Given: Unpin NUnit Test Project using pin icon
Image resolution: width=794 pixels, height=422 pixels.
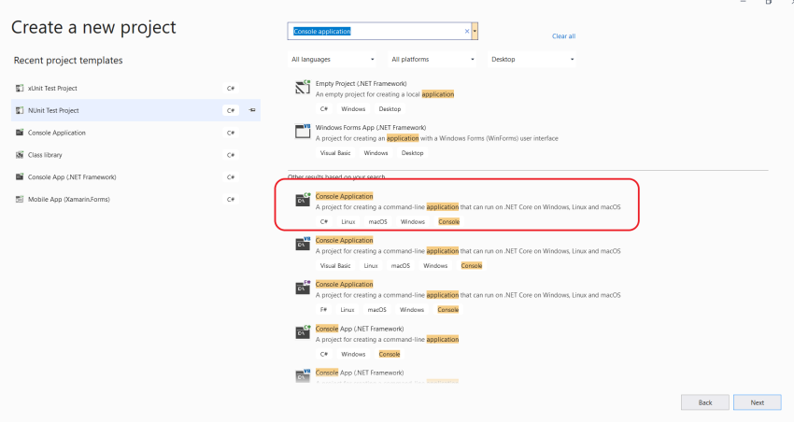Looking at the screenshot, I should point(252,110).
